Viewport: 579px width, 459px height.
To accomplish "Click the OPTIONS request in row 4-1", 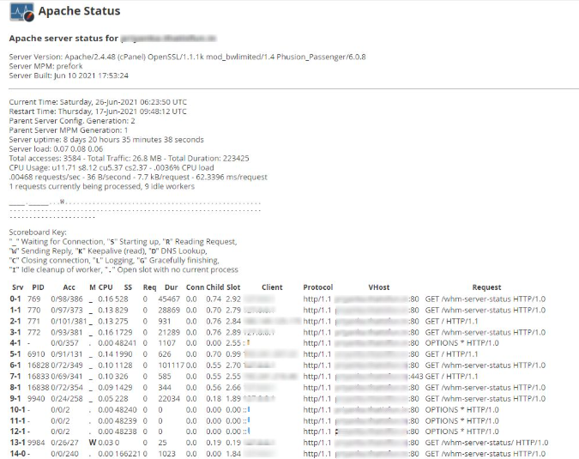I will coord(462,343).
